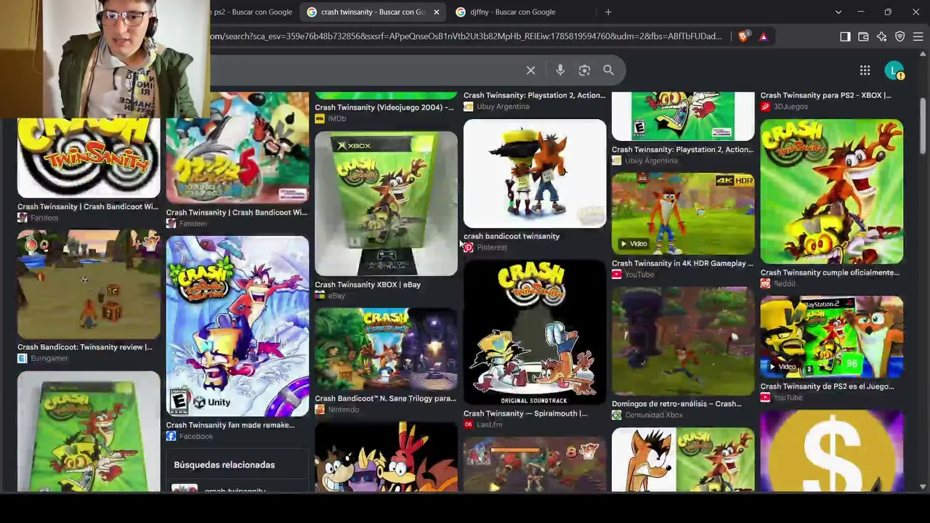Screen dimensions: 930x523
Task: Click the IMDb favicon under the Videojuego 2004 result
Action: (320, 118)
